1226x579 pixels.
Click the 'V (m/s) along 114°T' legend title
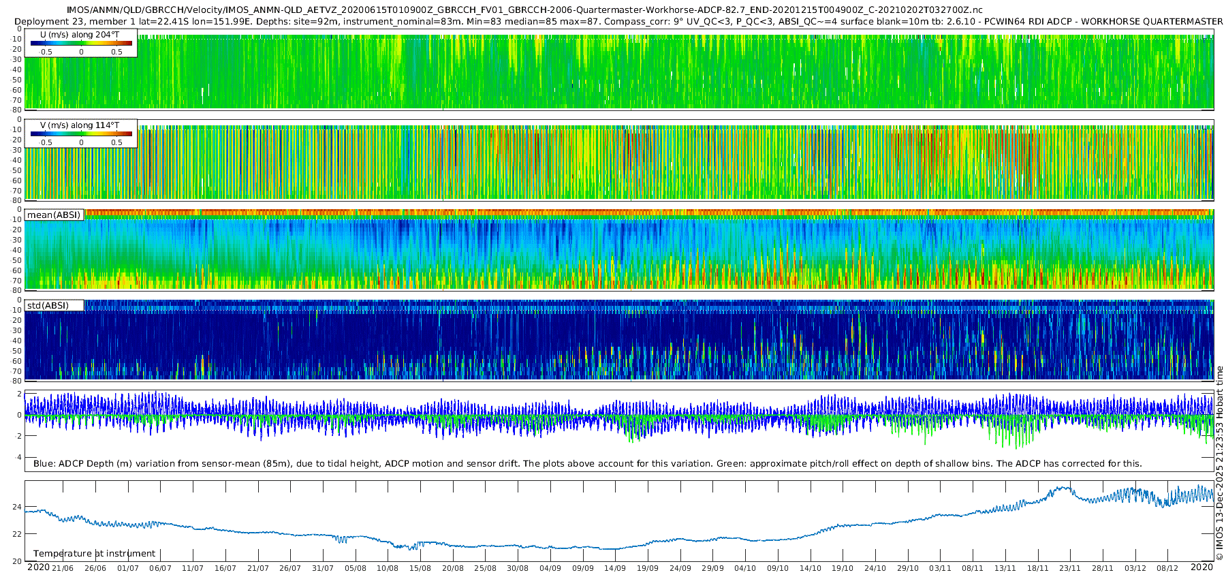coord(80,125)
